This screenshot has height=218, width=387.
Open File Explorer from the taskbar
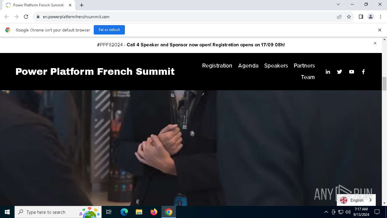point(139,212)
